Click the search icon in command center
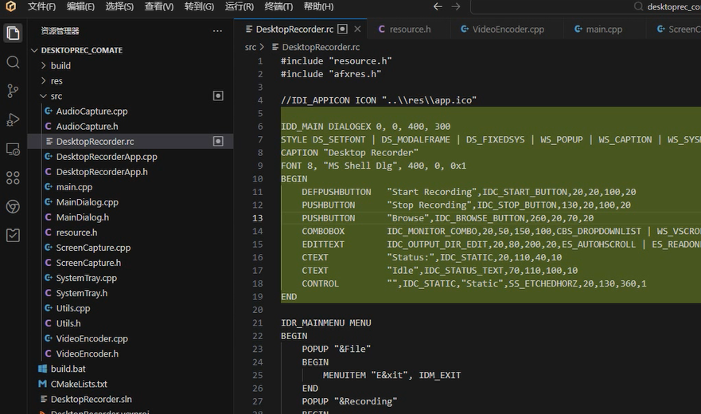This screenshot has height=414, width=701. (638, 6)
